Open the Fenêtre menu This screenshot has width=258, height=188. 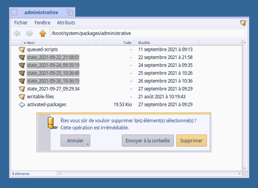[x=42, y=23]
